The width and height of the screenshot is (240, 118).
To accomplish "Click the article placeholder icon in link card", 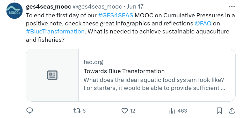I will (52, 75).
